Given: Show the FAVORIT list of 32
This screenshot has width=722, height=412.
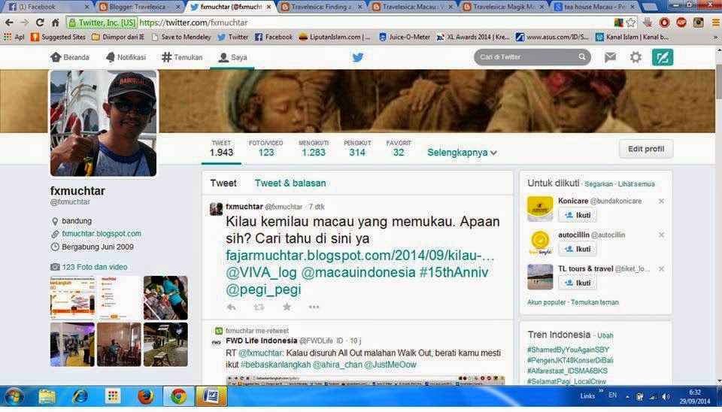Looking at the screenshot, I should pyautogui.click(x=399, y=148).
